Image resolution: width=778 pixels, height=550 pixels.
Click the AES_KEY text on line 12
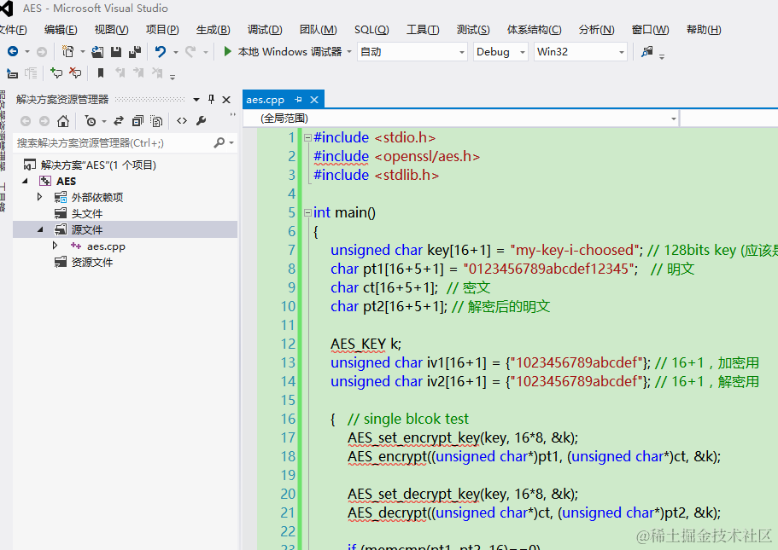358,344
